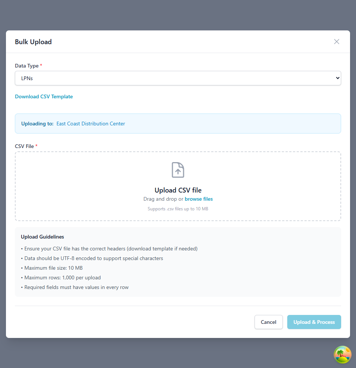Click the chevron arrow on the LPNs selector

point(337,78)
